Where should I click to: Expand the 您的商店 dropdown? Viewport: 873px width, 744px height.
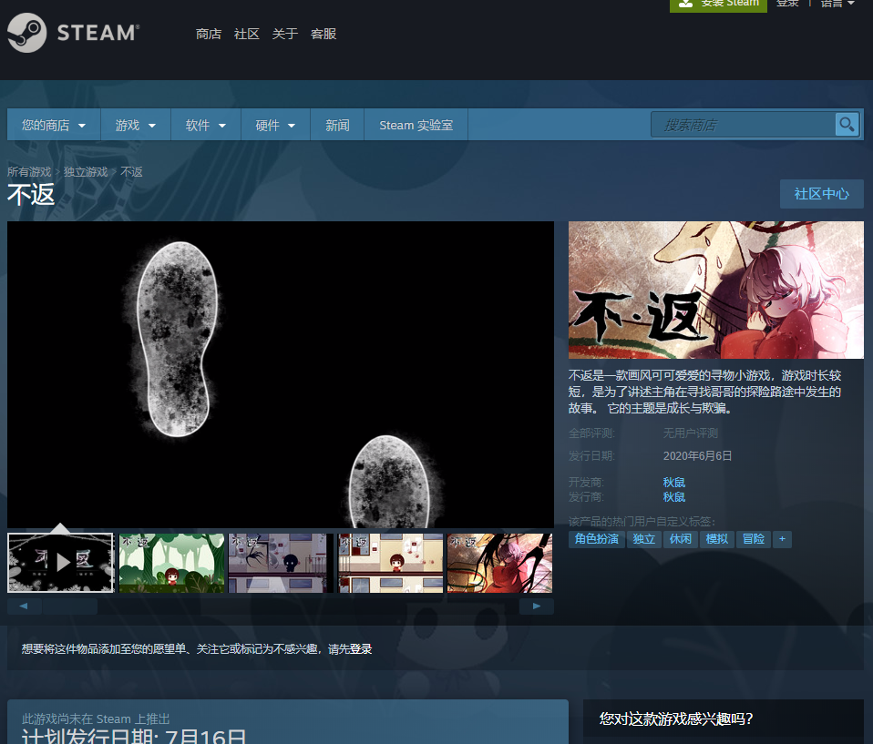pyautogui.click(x=54, y=125)
